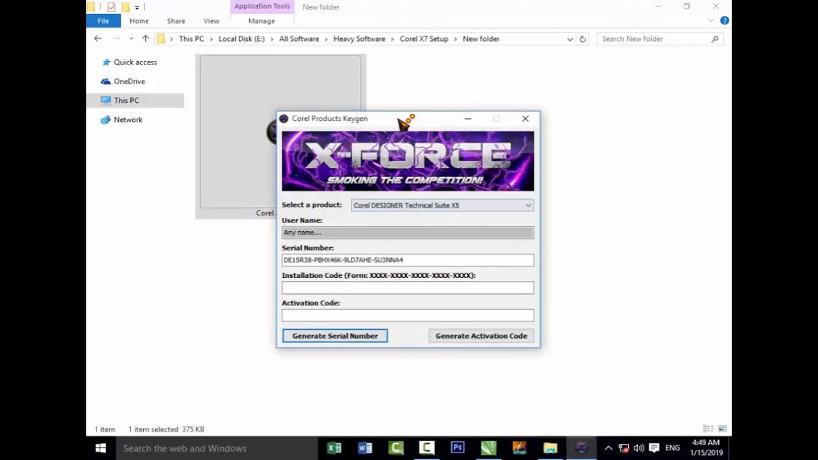The image size is (818, 460).
Task: Click the Generate Serial Number button
Action: click(335, 335)
